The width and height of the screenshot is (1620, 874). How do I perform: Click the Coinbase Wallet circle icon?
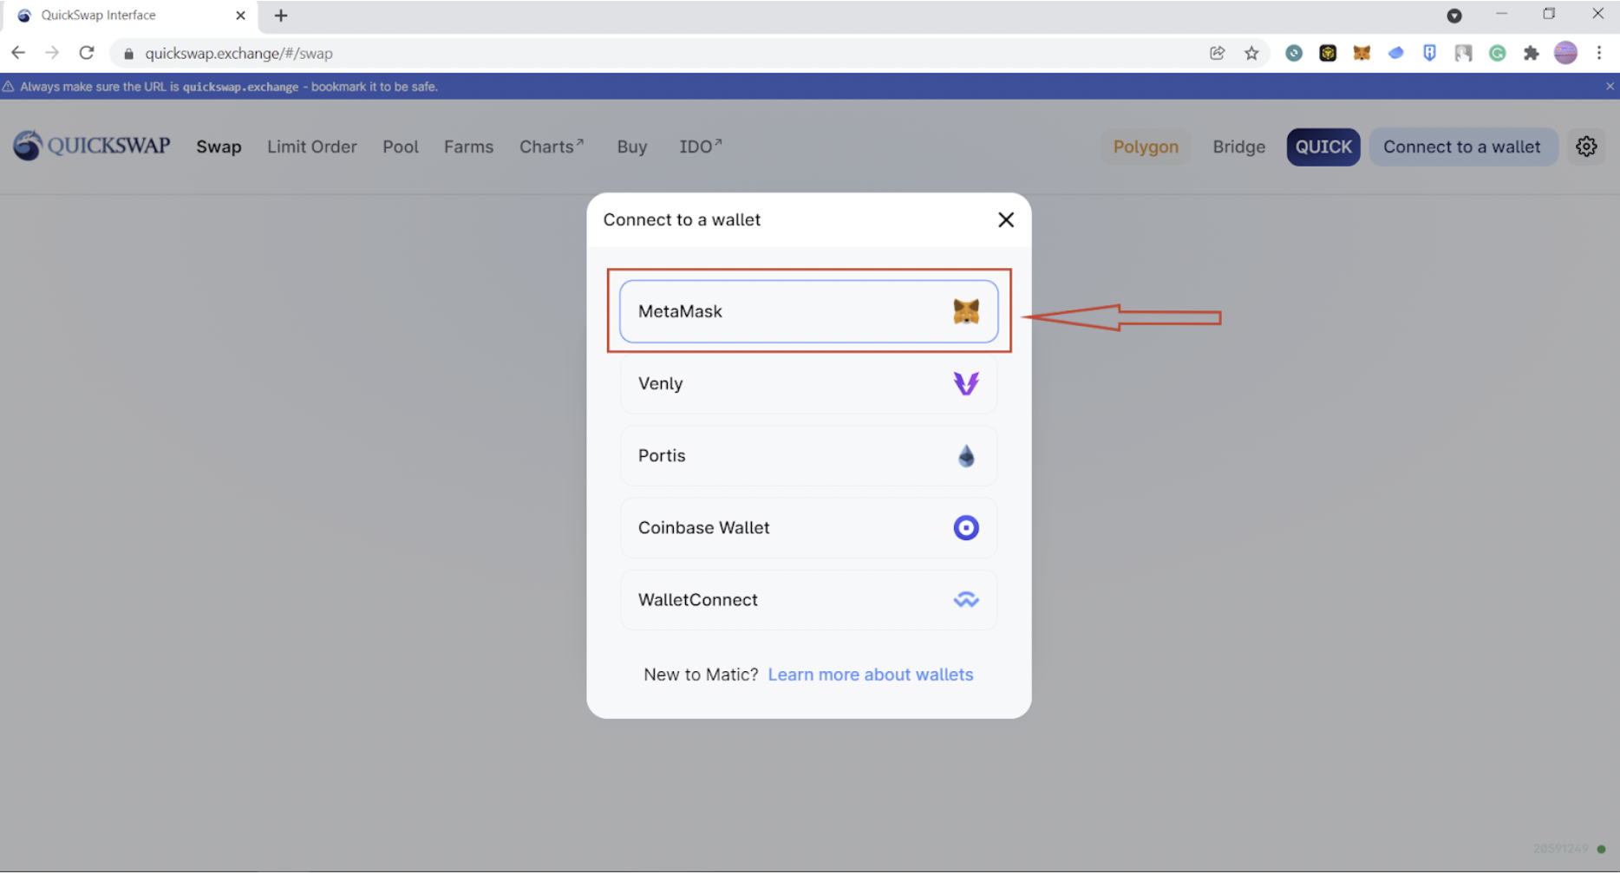pyautogui.click(x=966, y=527)
